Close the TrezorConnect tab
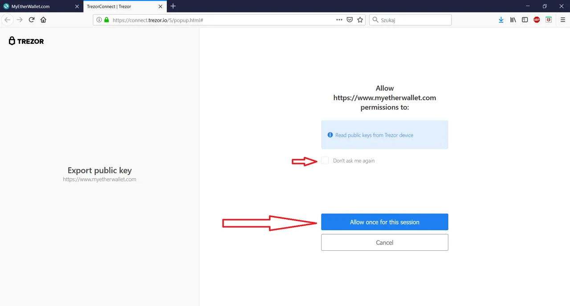The height and width of the screenshot is (306, 570). point(160,6)
